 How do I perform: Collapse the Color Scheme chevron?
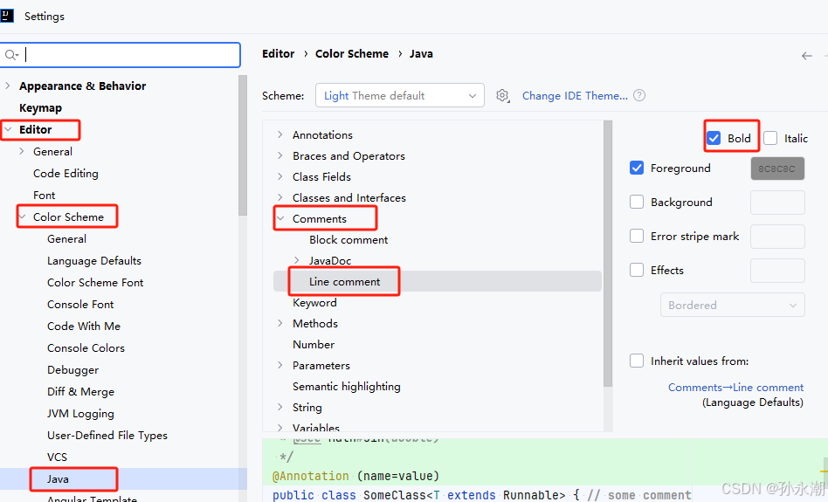click(22, 217)
